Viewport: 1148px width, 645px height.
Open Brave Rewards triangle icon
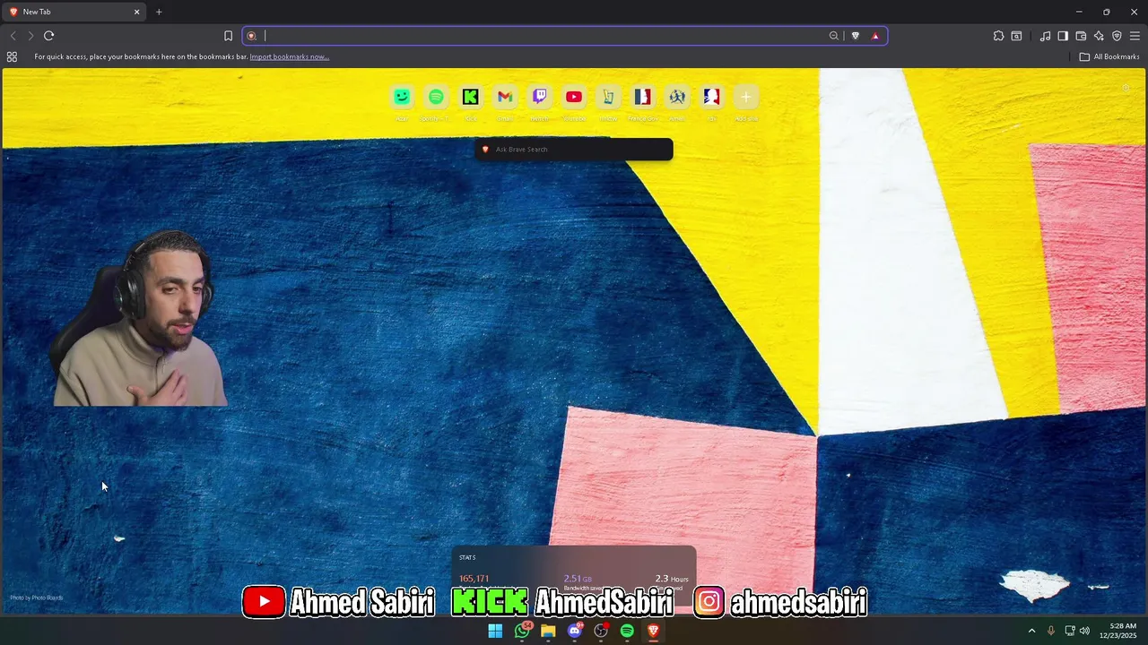(x=875, y=36)
